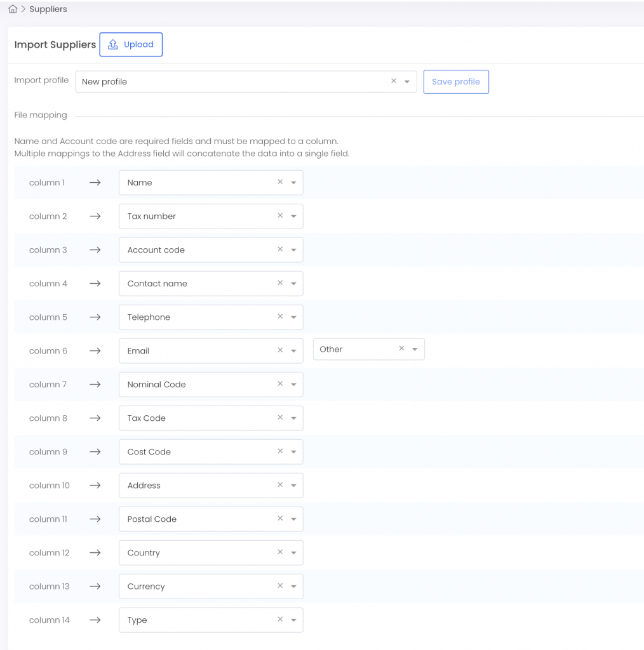Clear the Other email type selection

[x=401, y=348]
